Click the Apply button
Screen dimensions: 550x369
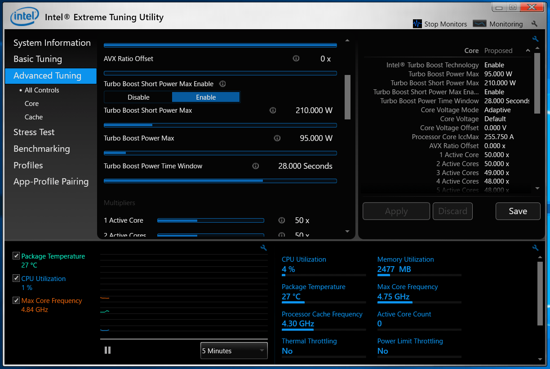[x=396, y=211]
